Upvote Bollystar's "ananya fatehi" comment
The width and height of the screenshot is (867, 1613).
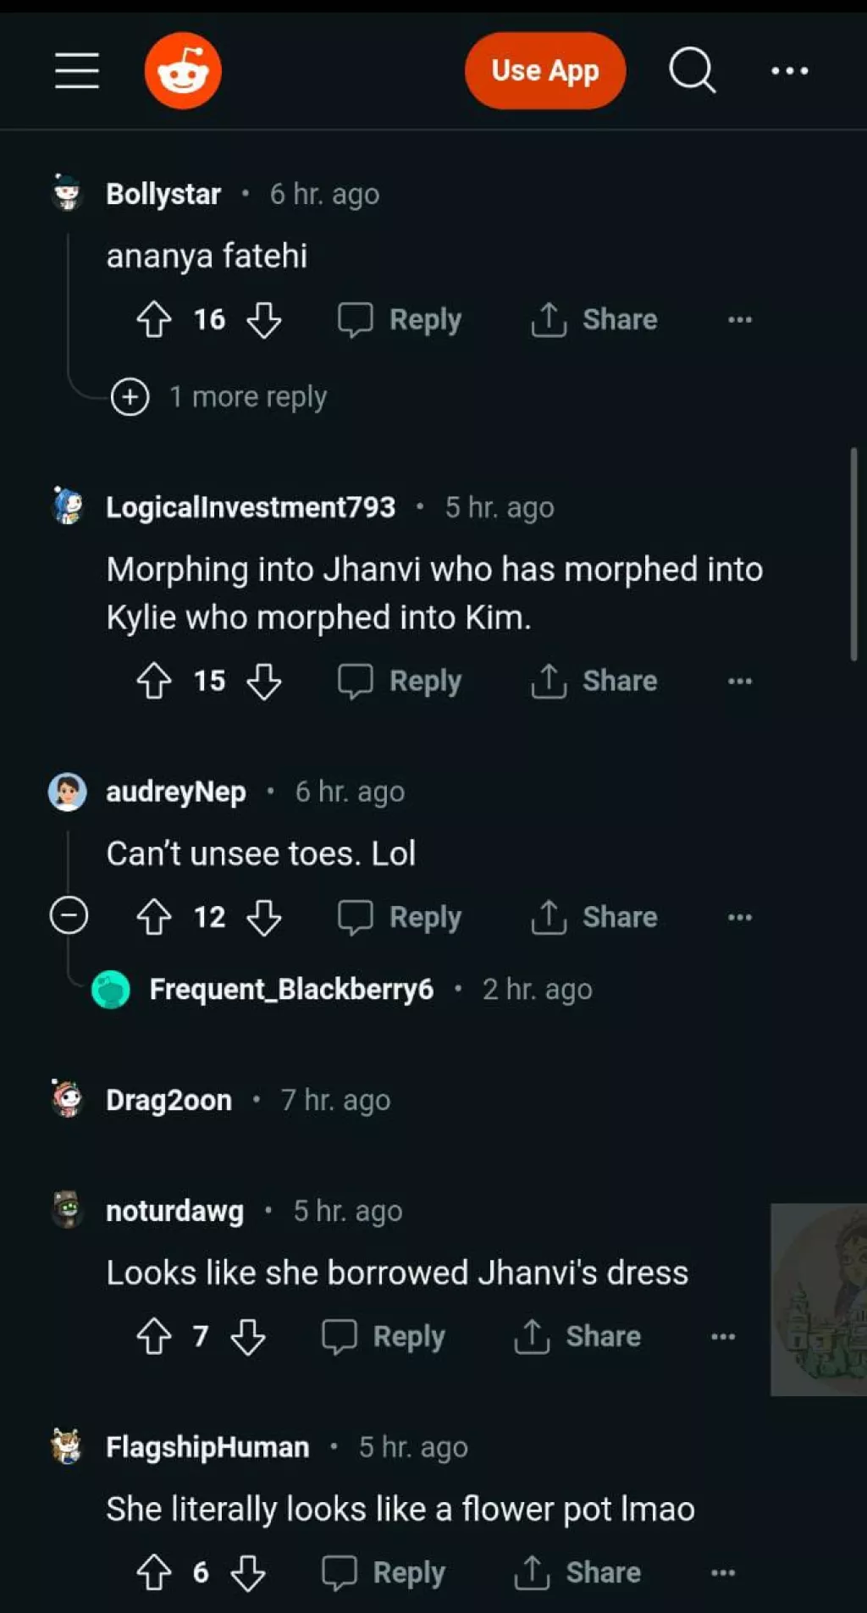pos(154,320)
